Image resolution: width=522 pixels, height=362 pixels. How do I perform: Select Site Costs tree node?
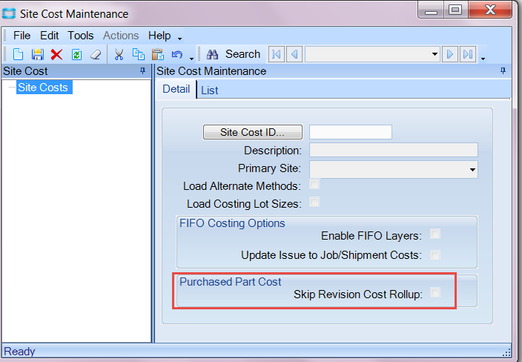pyautogui.click(x=43, y=88)
